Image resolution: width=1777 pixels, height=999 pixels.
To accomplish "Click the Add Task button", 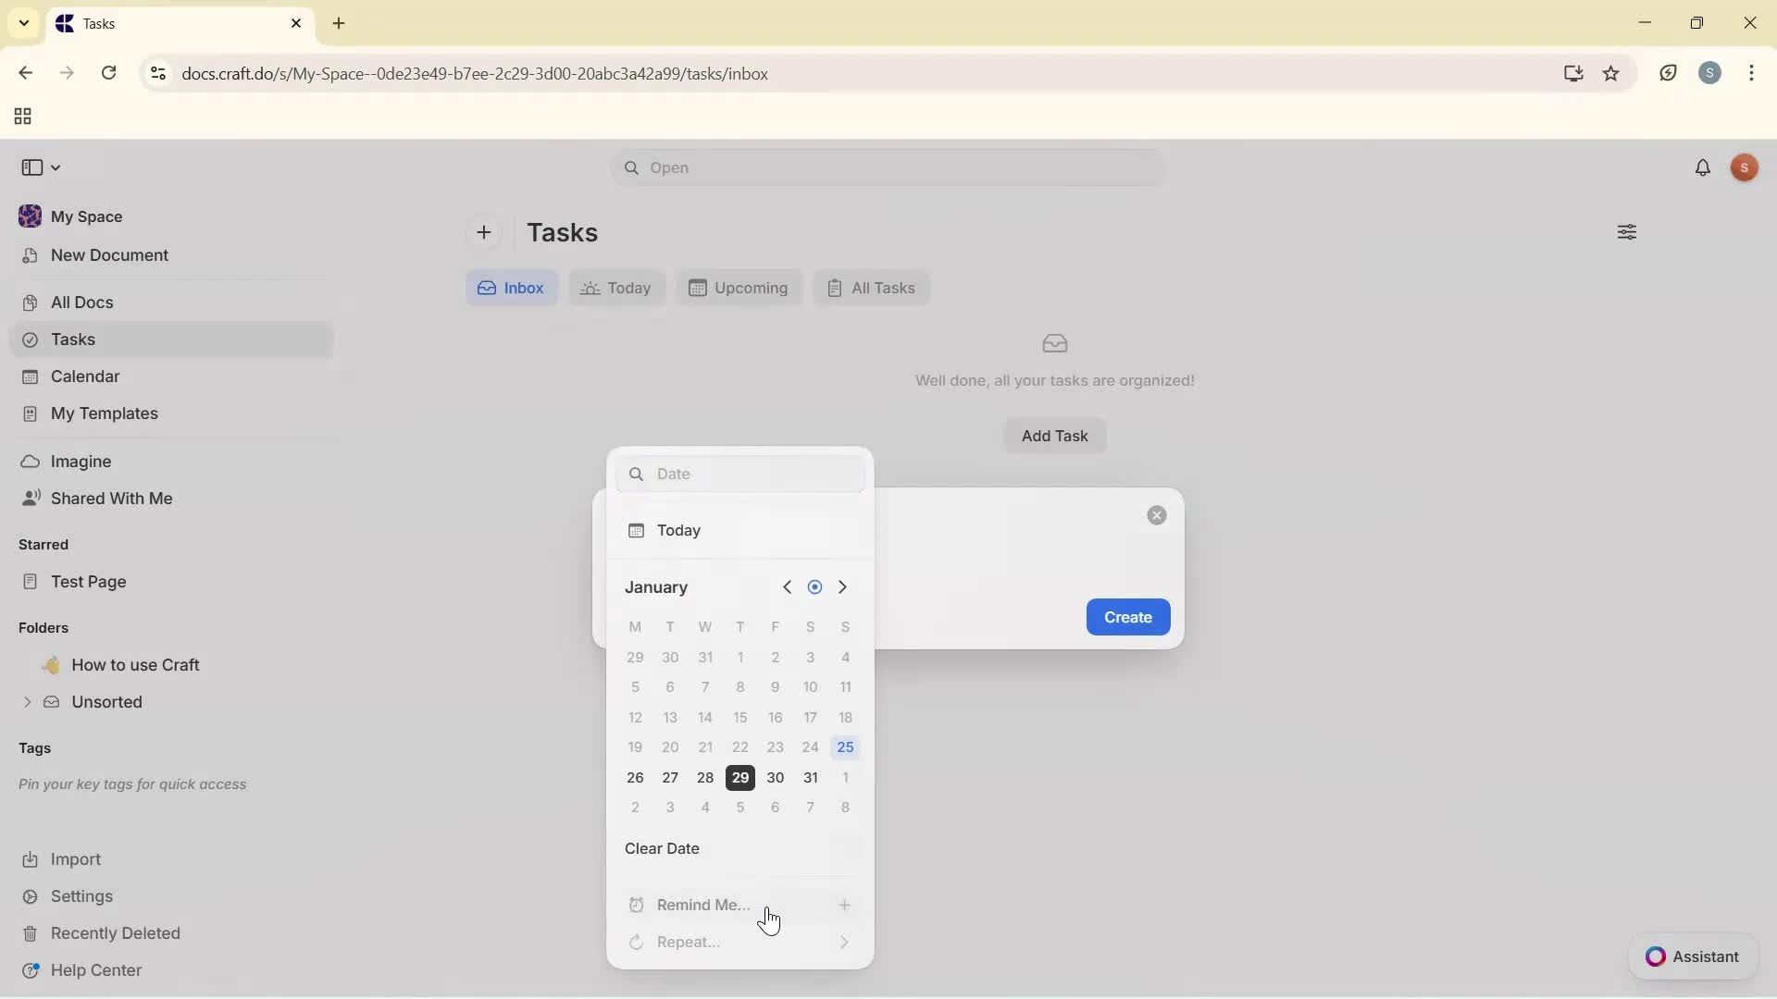I will (1055, 435).
